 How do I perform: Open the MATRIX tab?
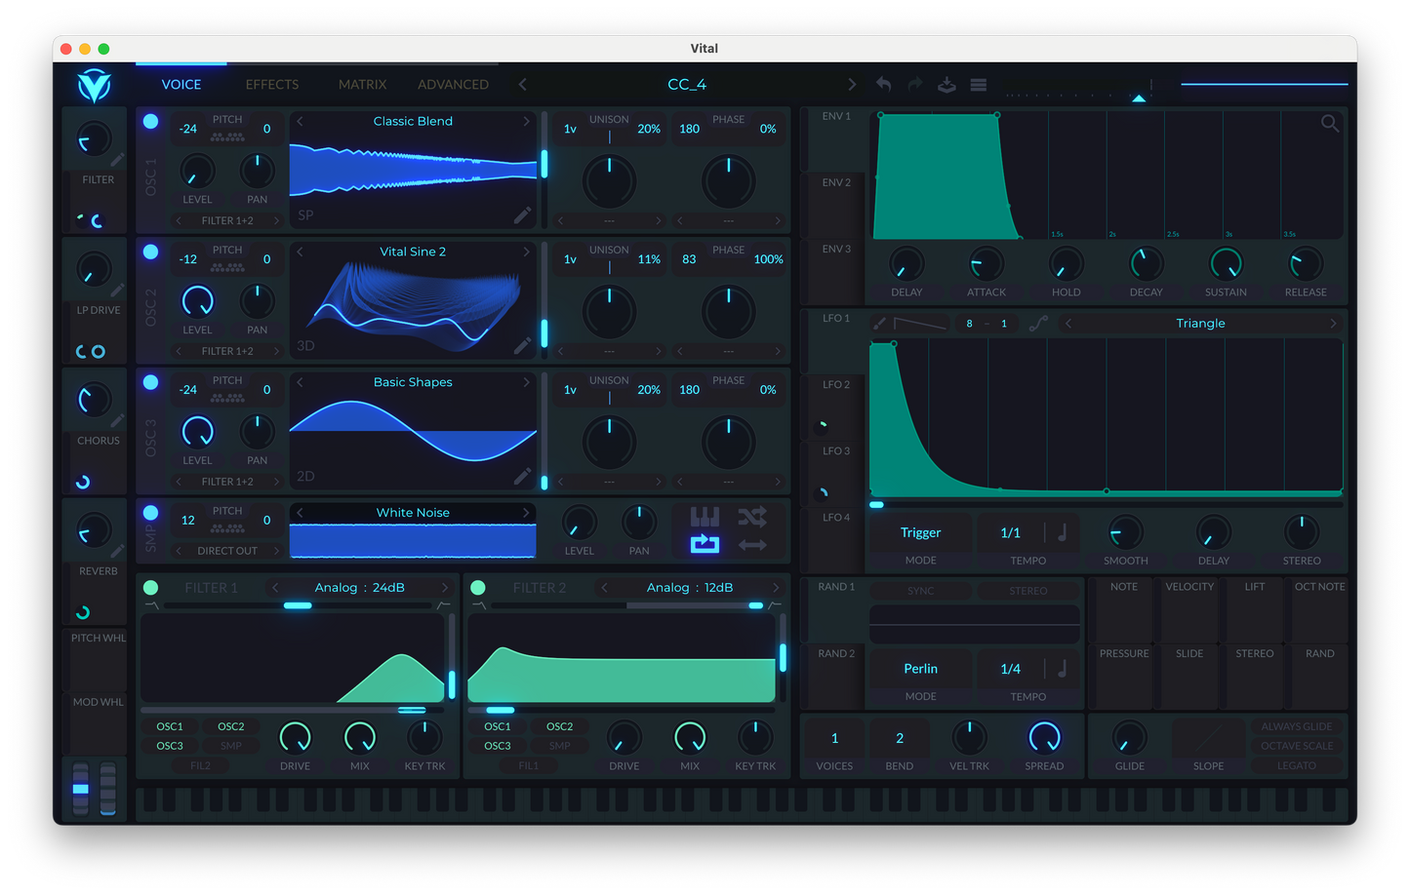pos(362,85)
